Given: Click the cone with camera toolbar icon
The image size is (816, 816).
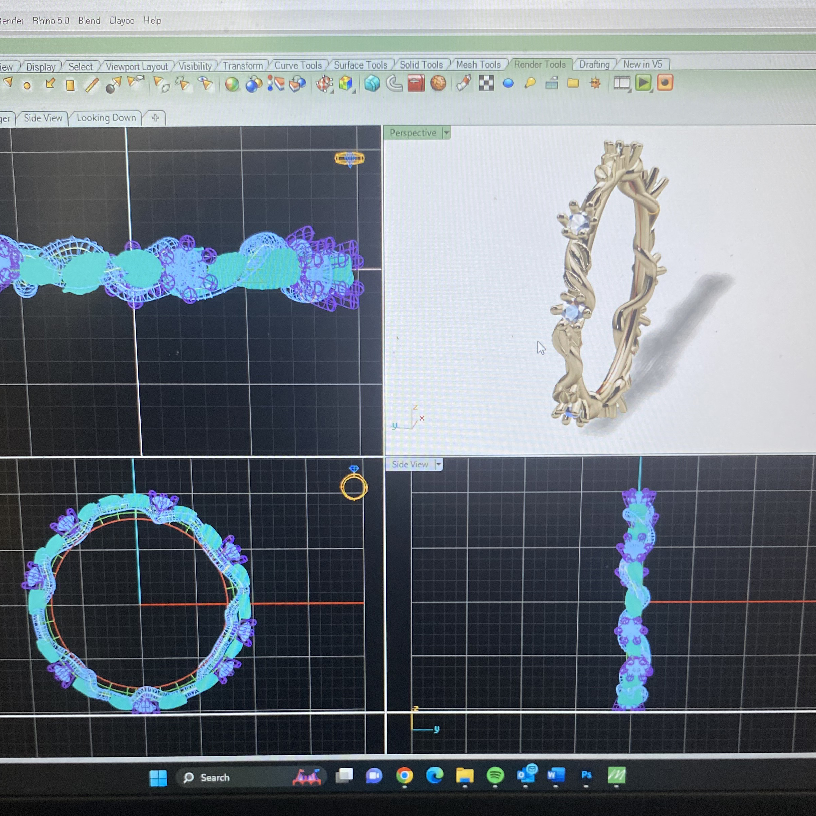Looking at the screenshot, I should pos(136,82).
